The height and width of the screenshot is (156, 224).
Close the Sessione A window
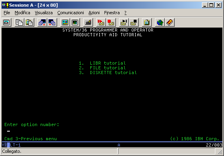pyautogui.click(x=218, y=5)
